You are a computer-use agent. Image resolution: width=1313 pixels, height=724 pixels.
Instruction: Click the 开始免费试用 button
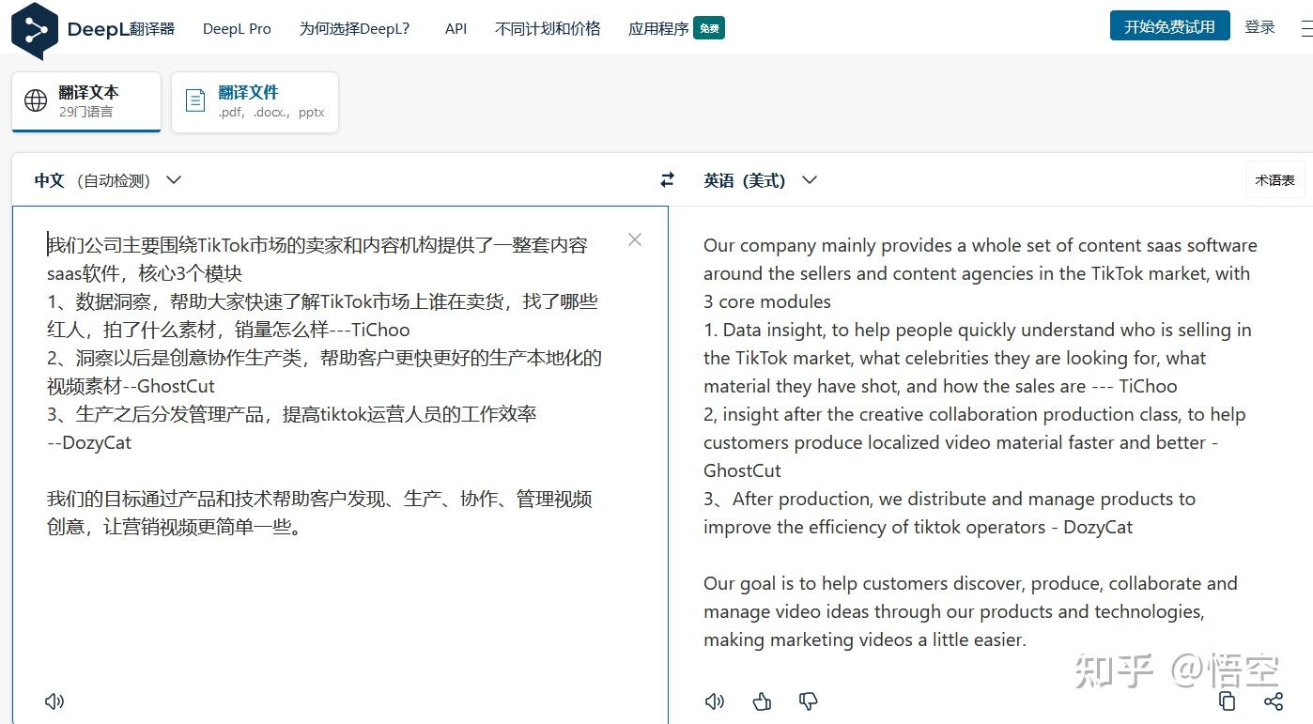[1169, 26]
